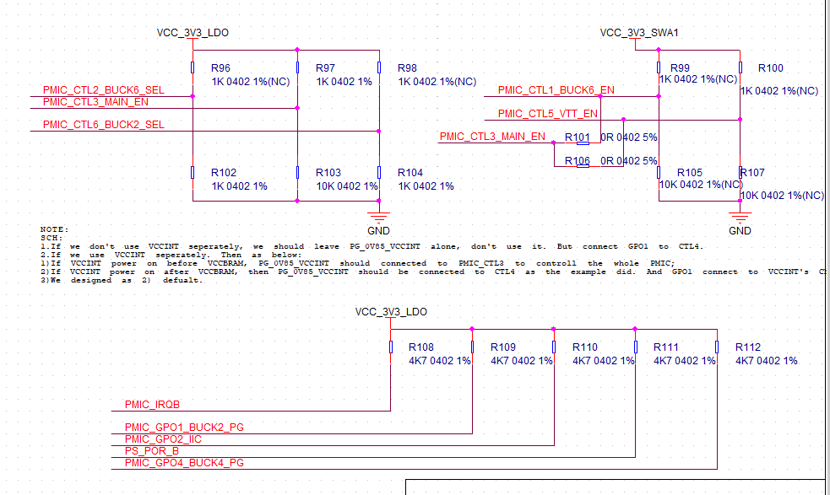This screenshot has height=495, width=830.
Task: Click R108's value text 4K7 0402 1%
Action: point(439,361)
